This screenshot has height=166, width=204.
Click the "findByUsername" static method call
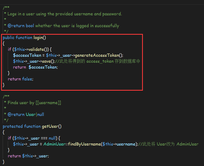coord(84,144)
